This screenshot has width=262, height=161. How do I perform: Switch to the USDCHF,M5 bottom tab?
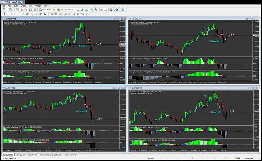(x=69, y=155)
